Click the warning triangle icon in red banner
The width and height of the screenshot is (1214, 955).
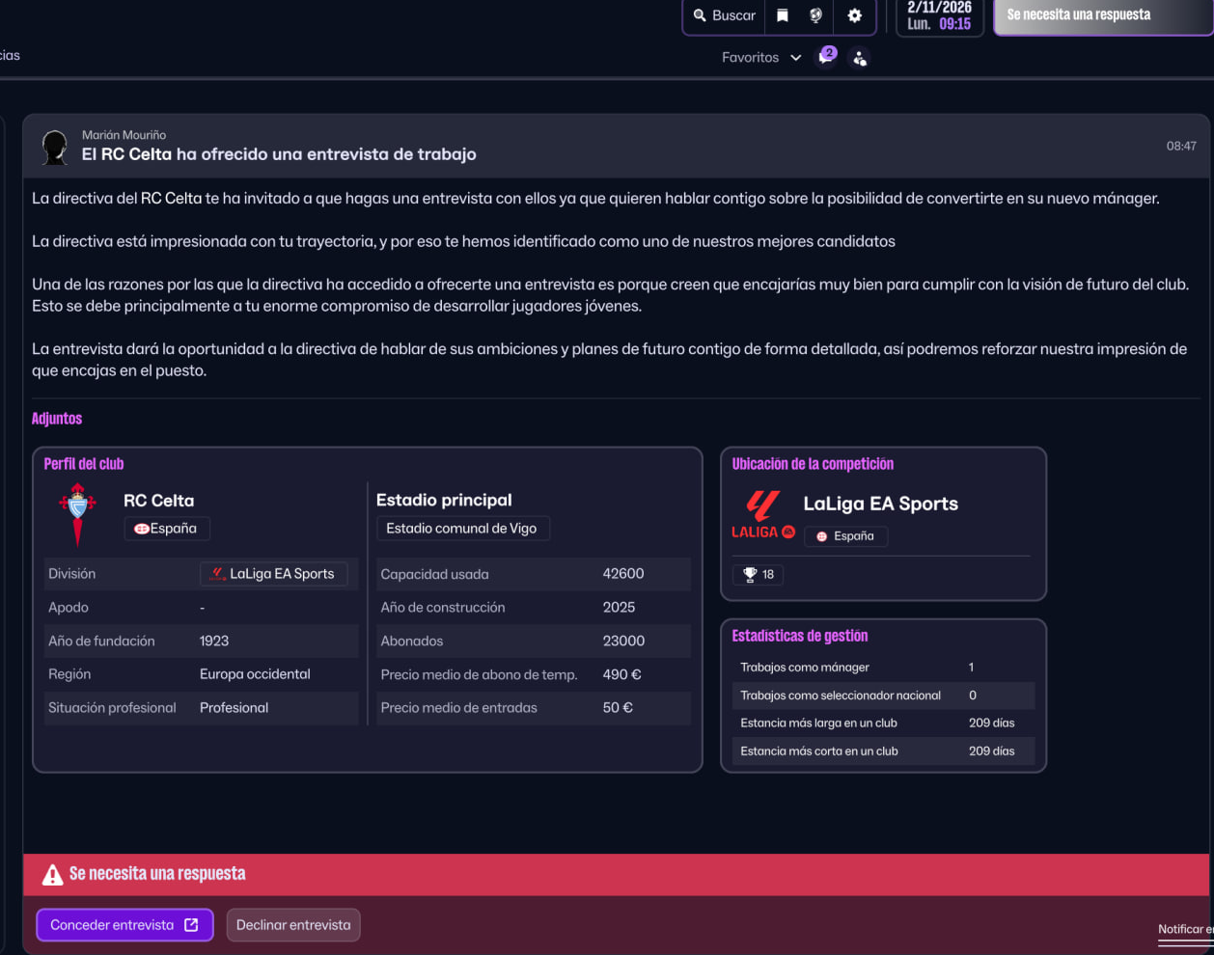click(52, 874)
